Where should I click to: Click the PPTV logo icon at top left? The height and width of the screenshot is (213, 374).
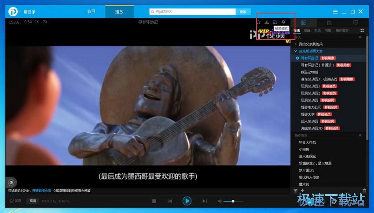coord(13,11)
